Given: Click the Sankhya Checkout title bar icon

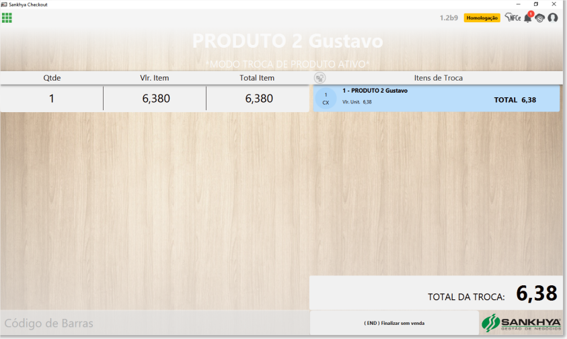Looking at the screenshot, I should [x=4, y=4].
